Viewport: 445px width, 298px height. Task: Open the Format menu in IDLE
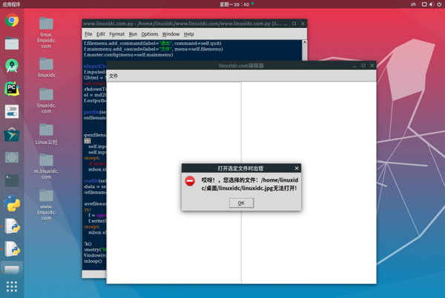pyautogui.click(x=116, y=34)
